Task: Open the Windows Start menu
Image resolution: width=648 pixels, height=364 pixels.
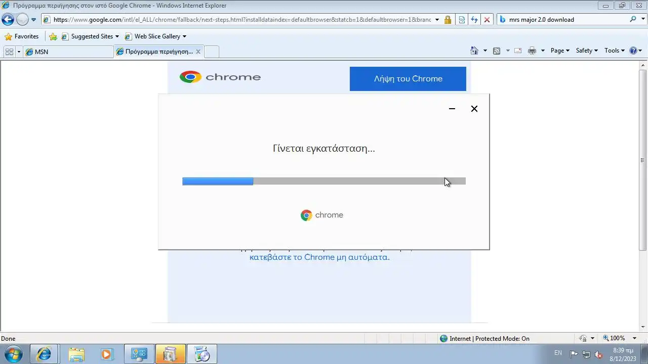Action: (14, 354)
